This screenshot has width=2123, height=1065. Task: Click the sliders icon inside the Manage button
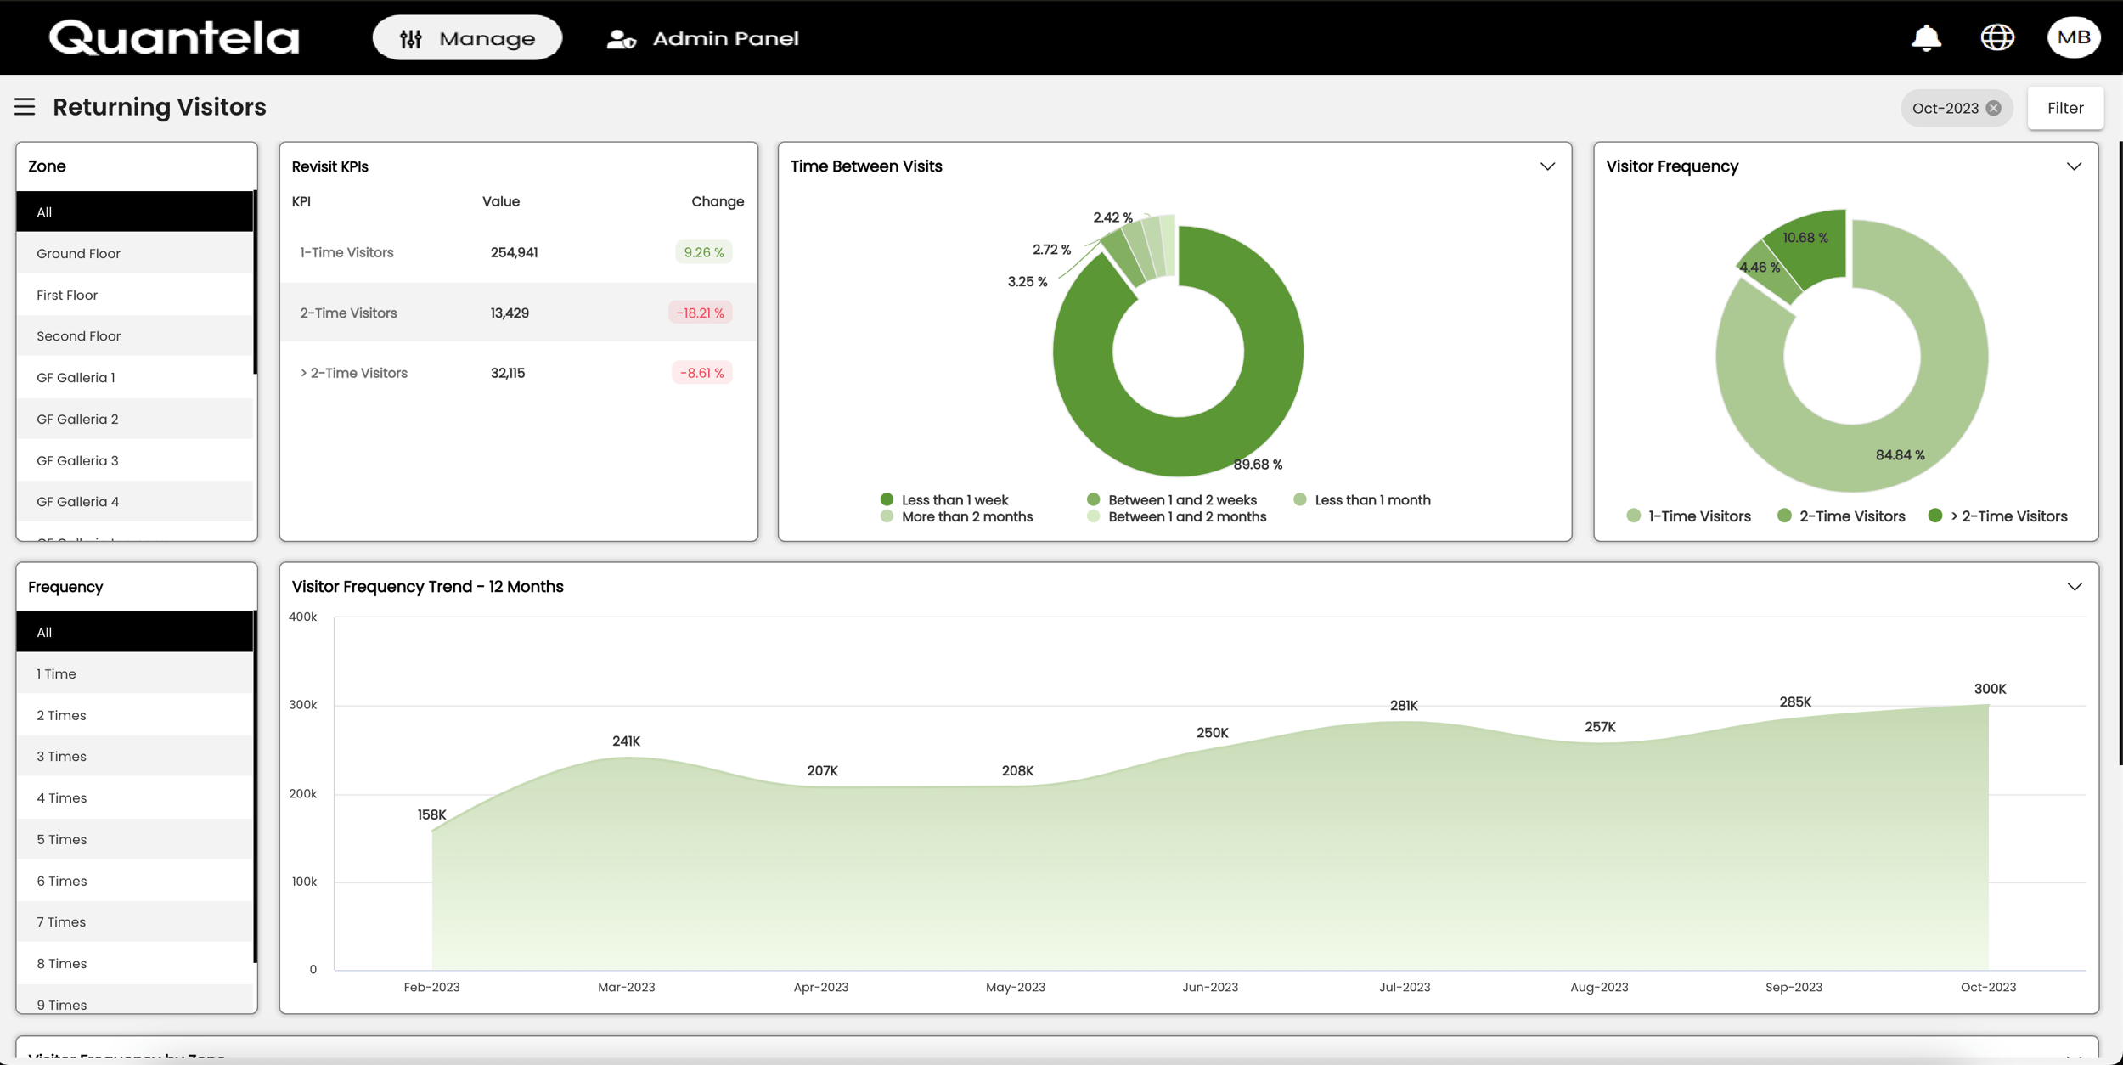[x=411, y=37]
